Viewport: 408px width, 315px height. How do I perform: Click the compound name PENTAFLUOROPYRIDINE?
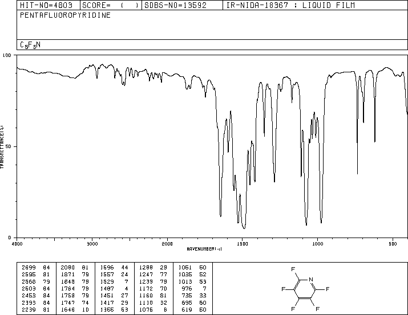[65, 15]
